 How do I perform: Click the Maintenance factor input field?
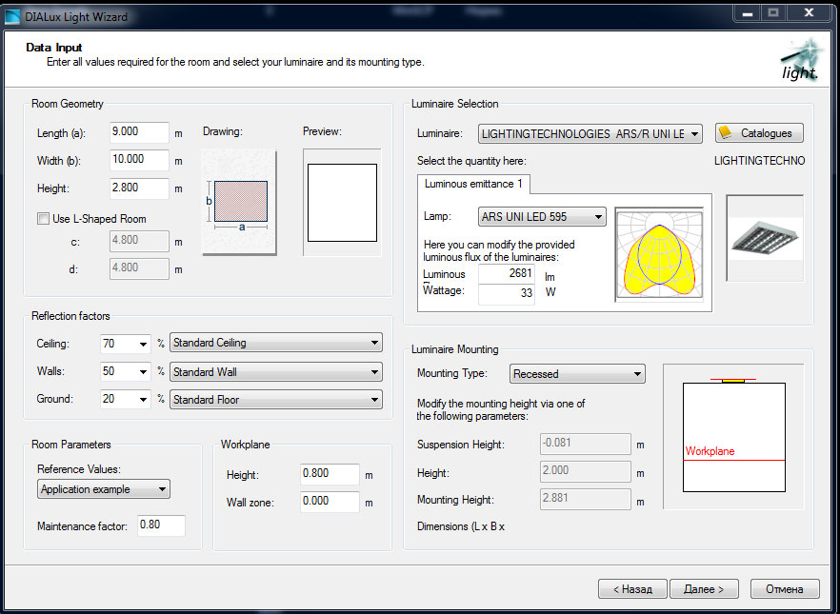point(161,525)
